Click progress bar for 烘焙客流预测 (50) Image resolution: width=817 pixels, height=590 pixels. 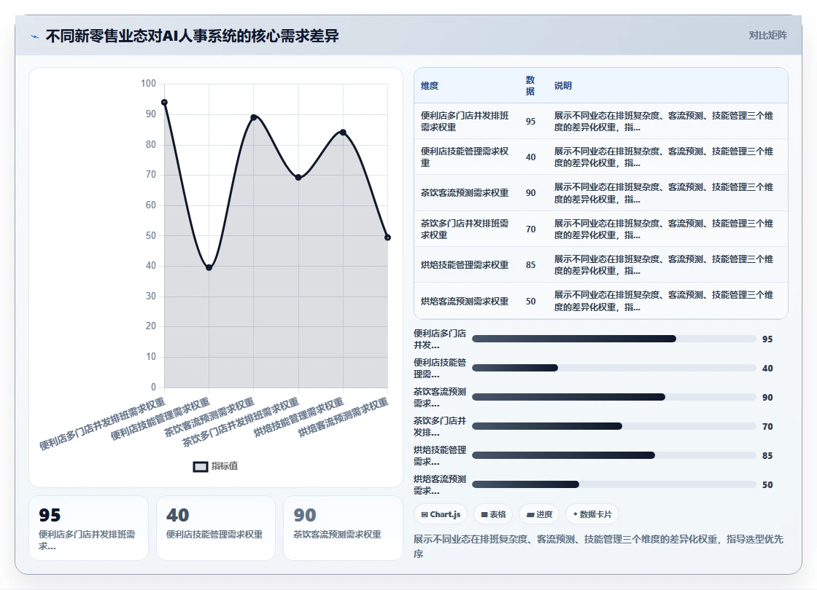[613, 484]
